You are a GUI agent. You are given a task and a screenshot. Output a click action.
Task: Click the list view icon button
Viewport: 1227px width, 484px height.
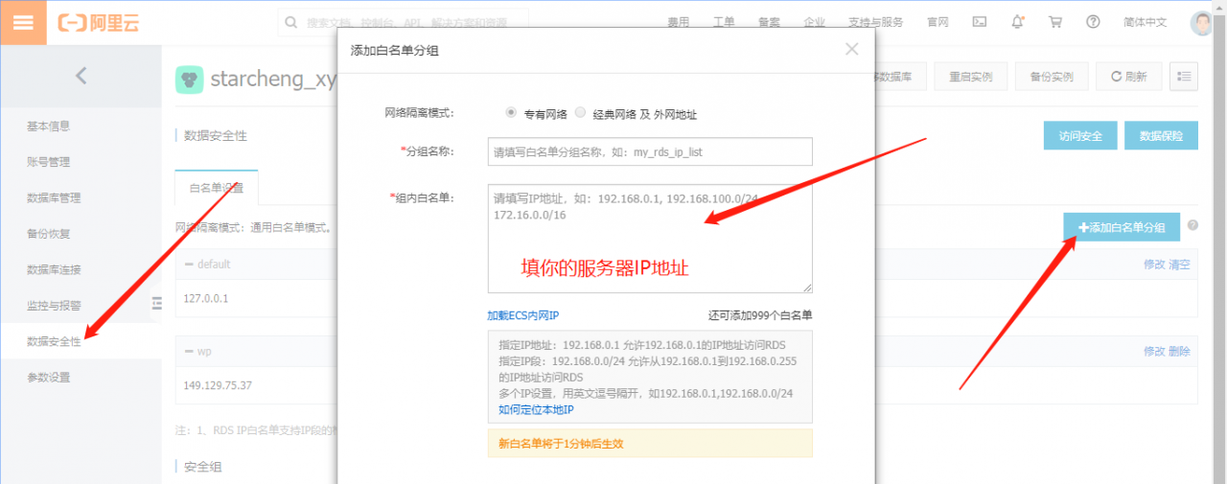(1184, 77)
